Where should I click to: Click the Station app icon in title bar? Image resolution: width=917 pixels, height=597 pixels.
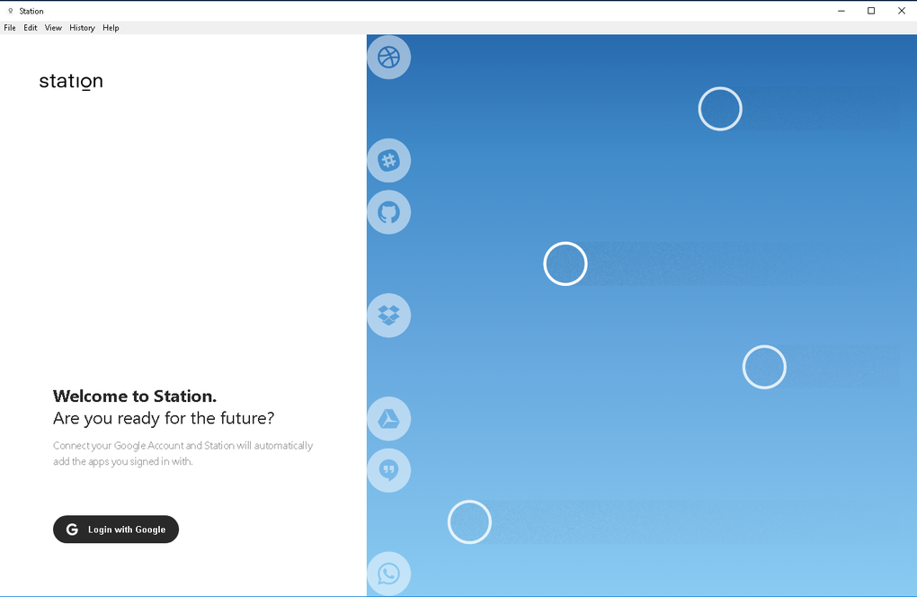click(x=11, y=11)
